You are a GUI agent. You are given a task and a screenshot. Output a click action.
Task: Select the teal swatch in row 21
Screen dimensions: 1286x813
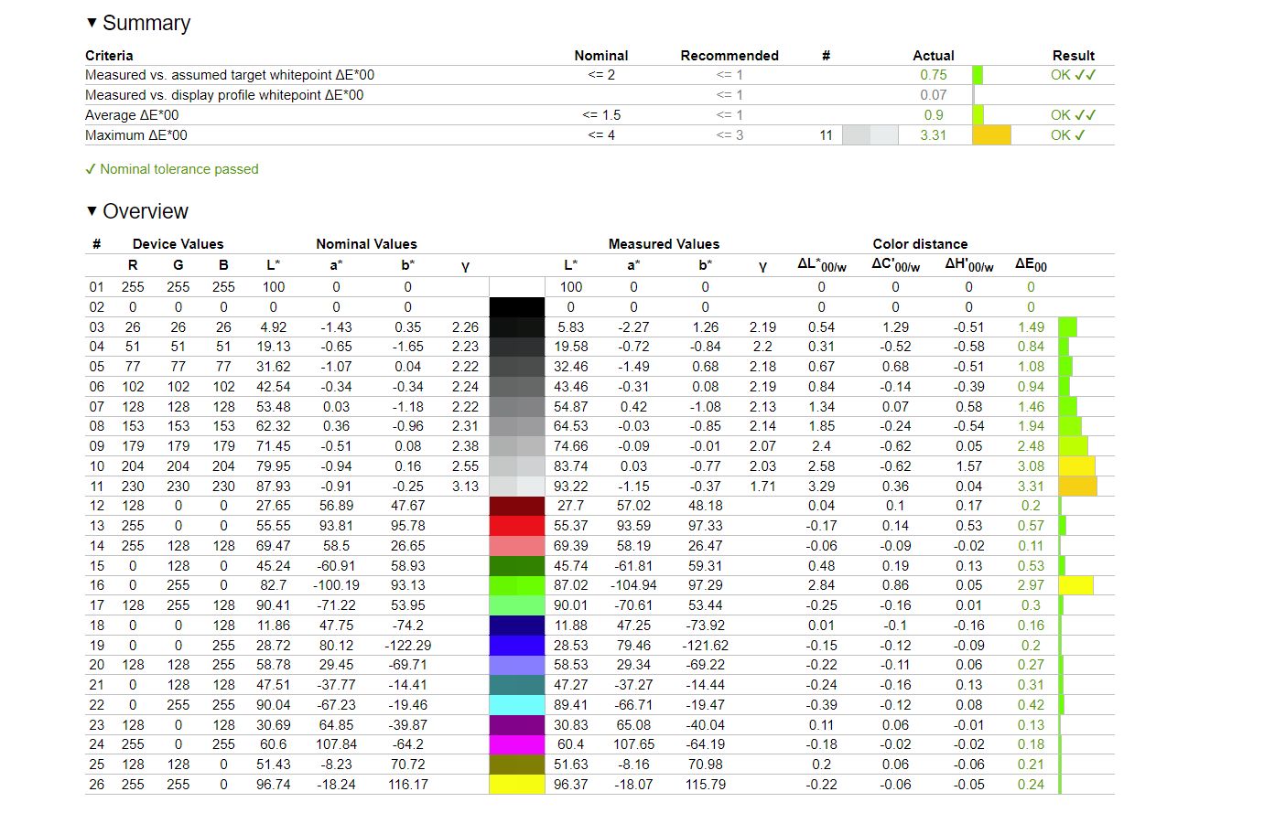517,685
